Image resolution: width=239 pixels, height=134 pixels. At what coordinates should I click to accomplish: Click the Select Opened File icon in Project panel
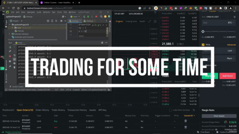(x=48, y=21)
